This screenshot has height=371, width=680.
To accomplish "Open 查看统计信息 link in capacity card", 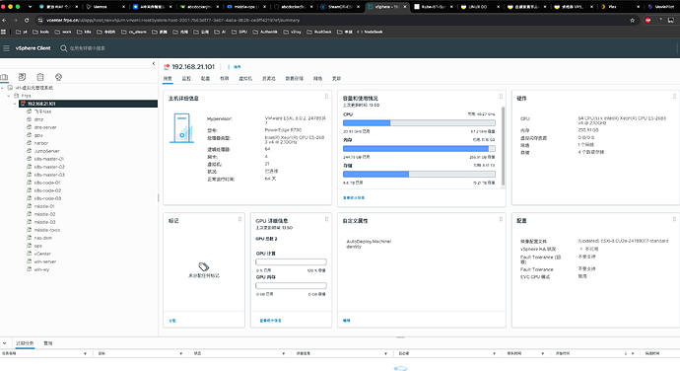I will (354, 197).
